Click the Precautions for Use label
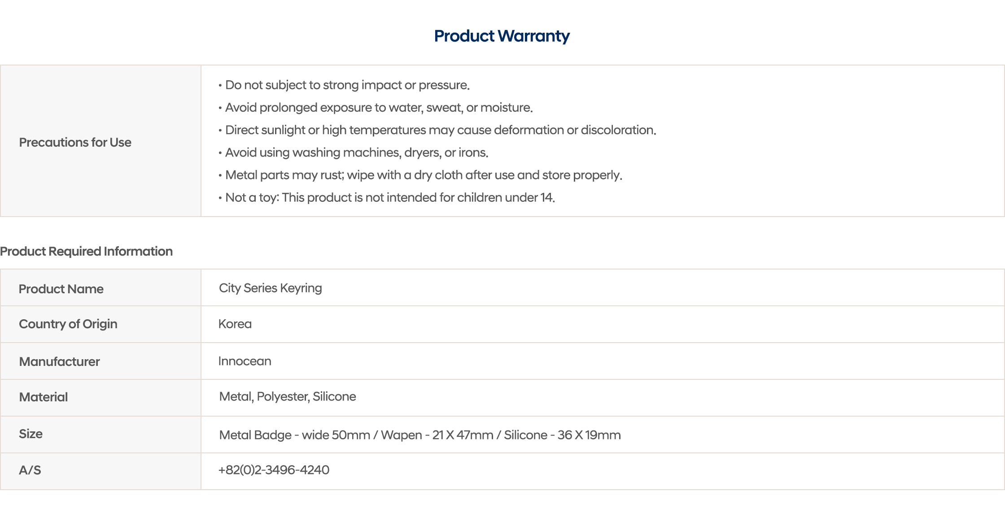Screen dimensions: 1005x513 coord(75,142)
